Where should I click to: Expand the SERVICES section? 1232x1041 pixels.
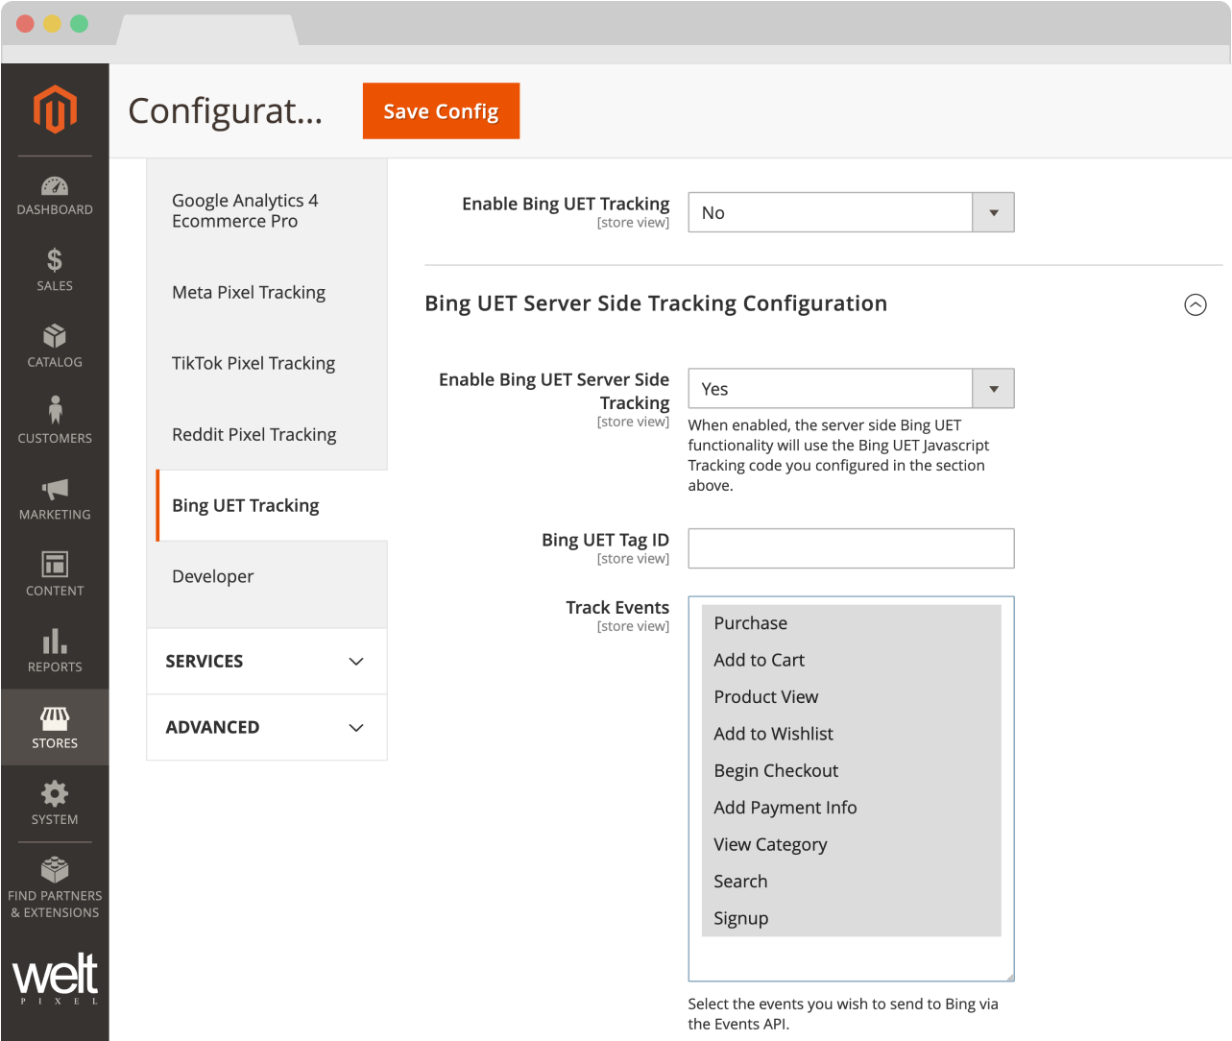(x=266, y=661)
